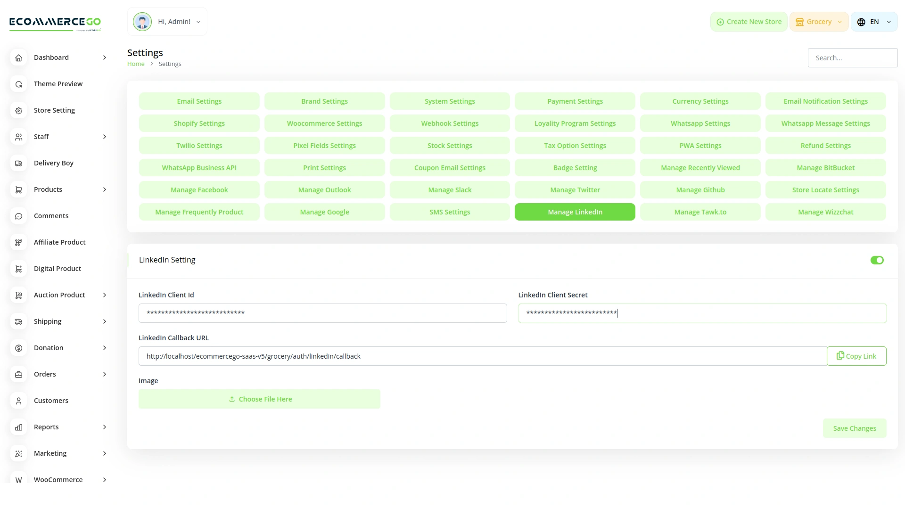Click the Customers person icon

tap(19, 401)
